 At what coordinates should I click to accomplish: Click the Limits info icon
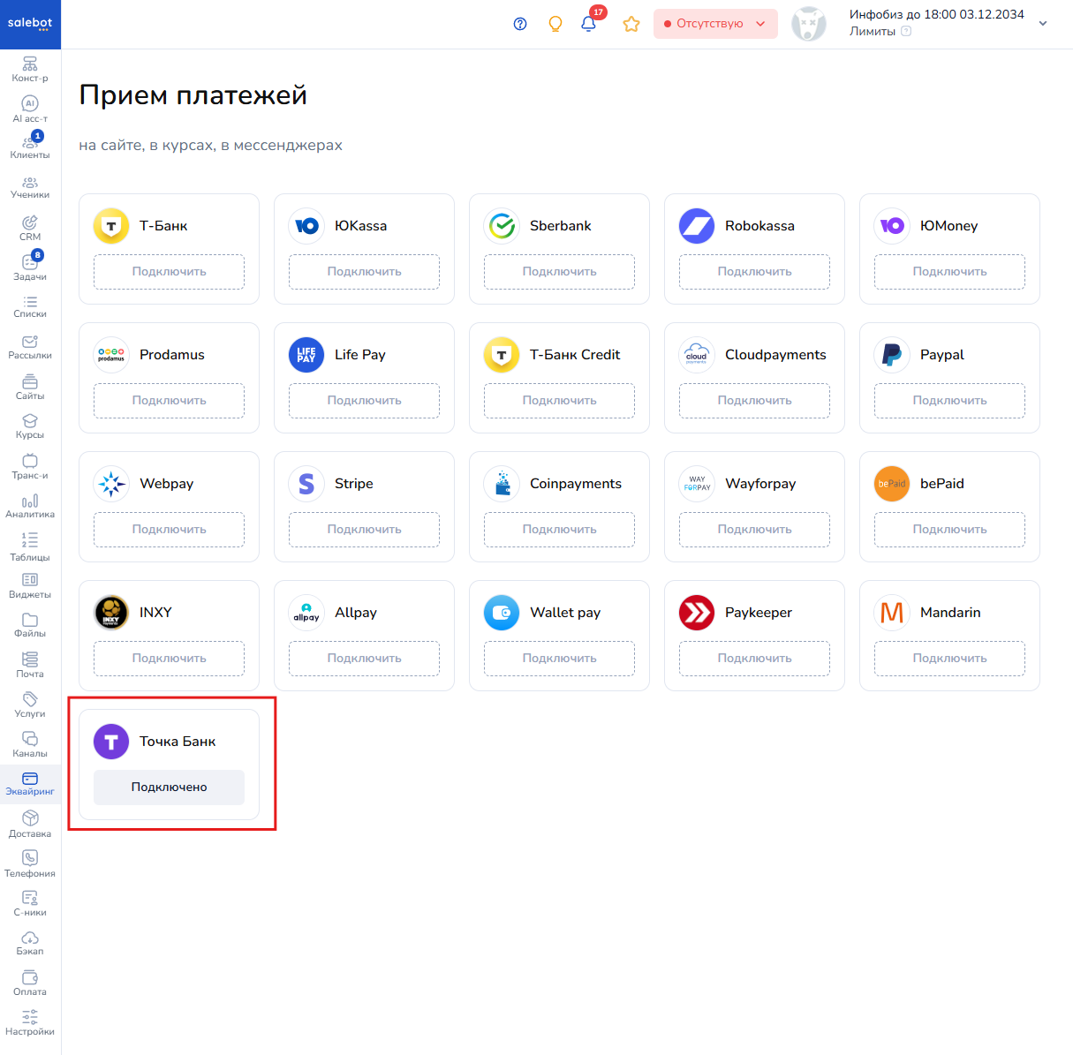tap(906, 32)
